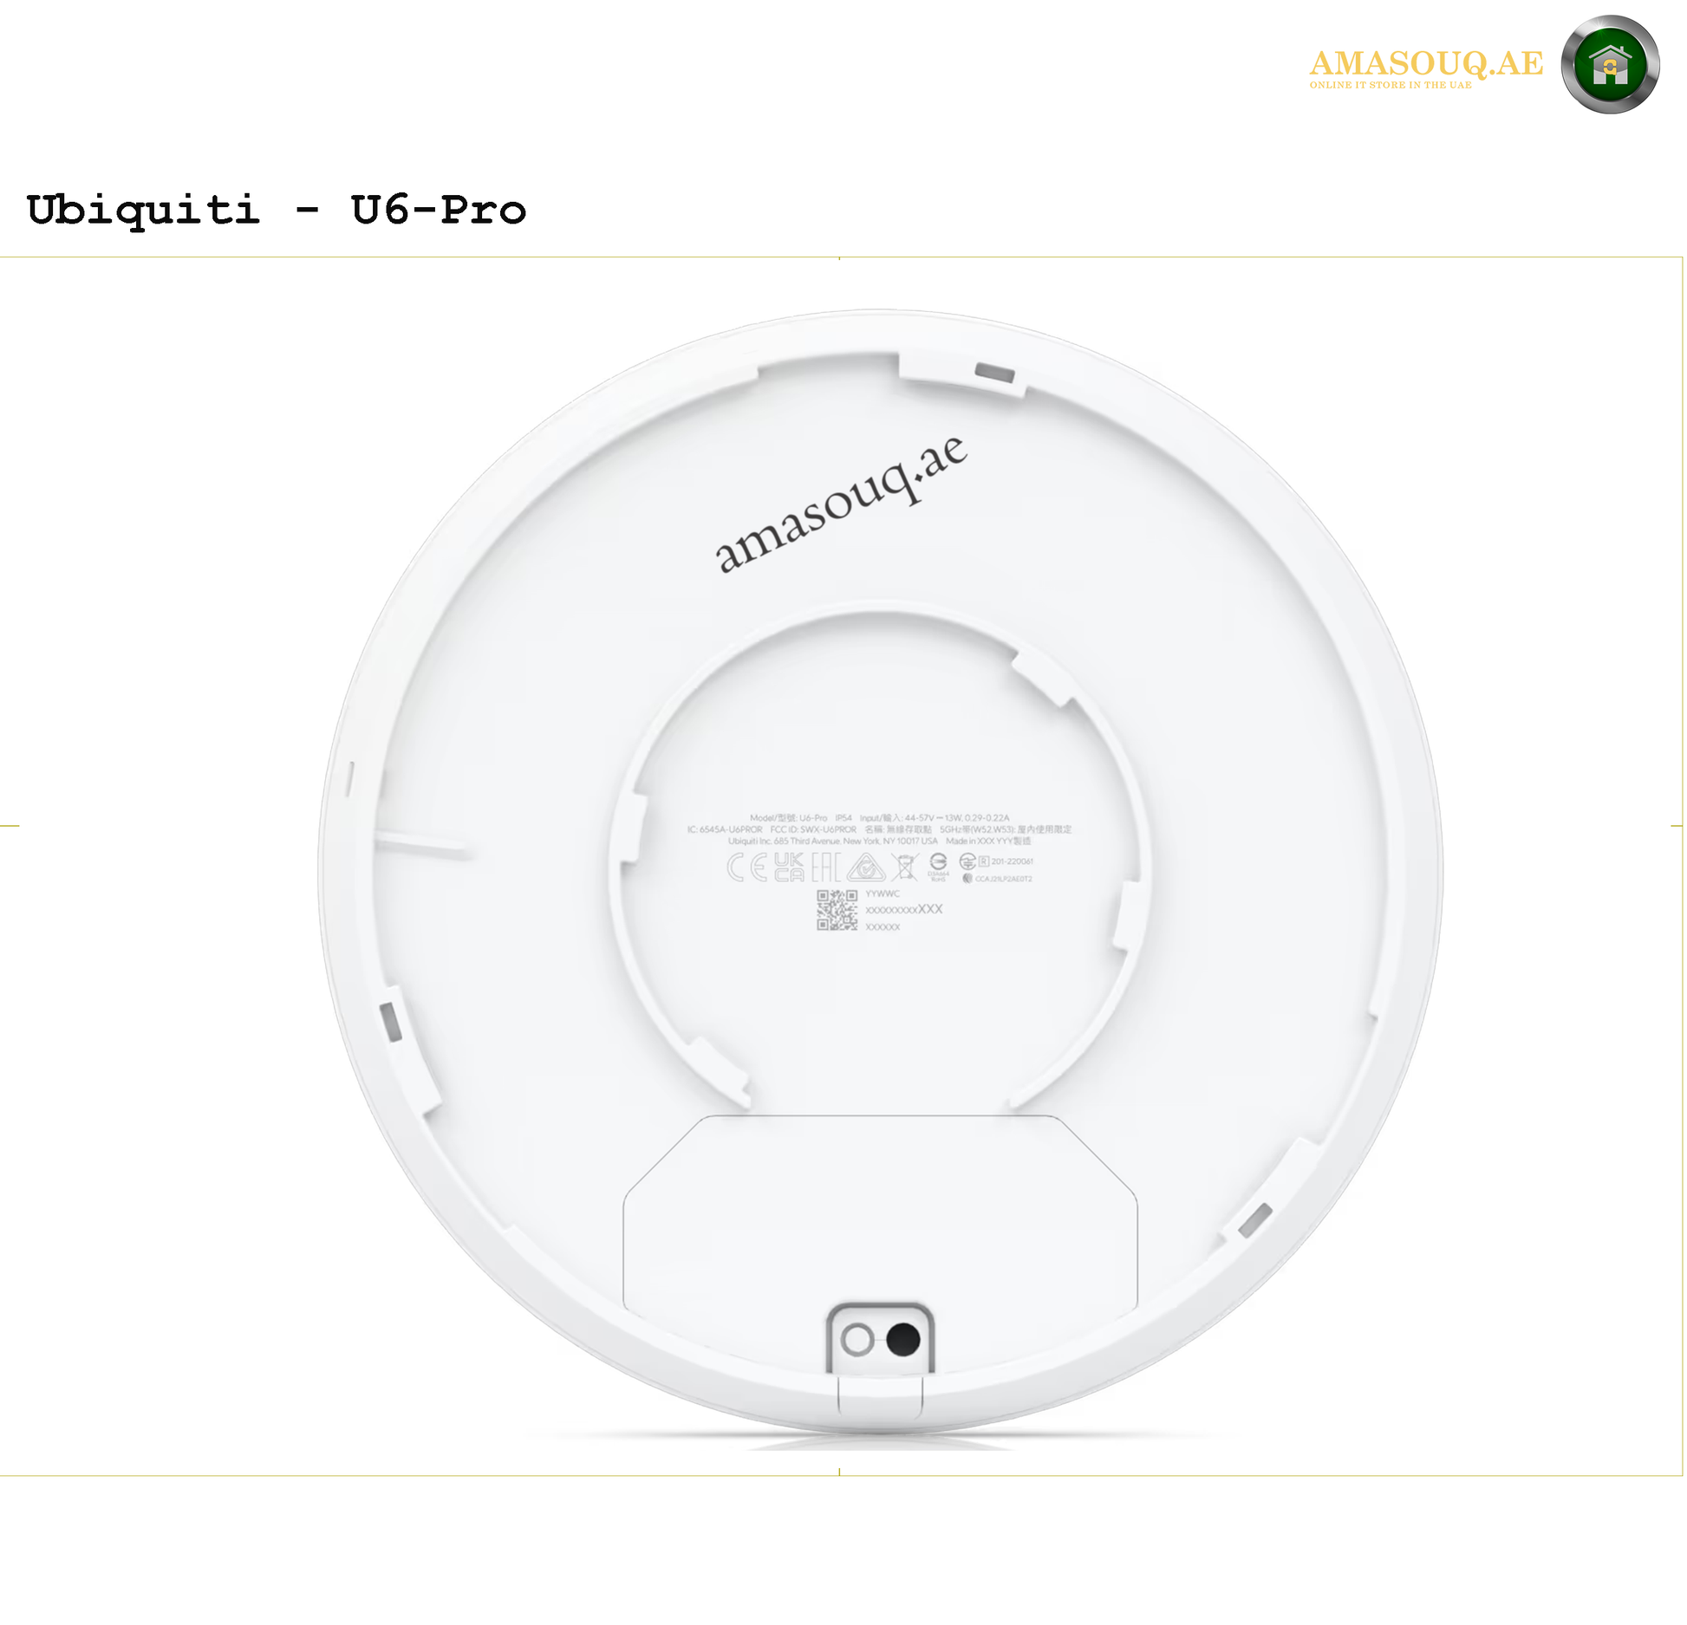The height and width of the screenshot is (1625, 1687).
Task: Click the RoHS compliance symbol
Action: point(938,868)
